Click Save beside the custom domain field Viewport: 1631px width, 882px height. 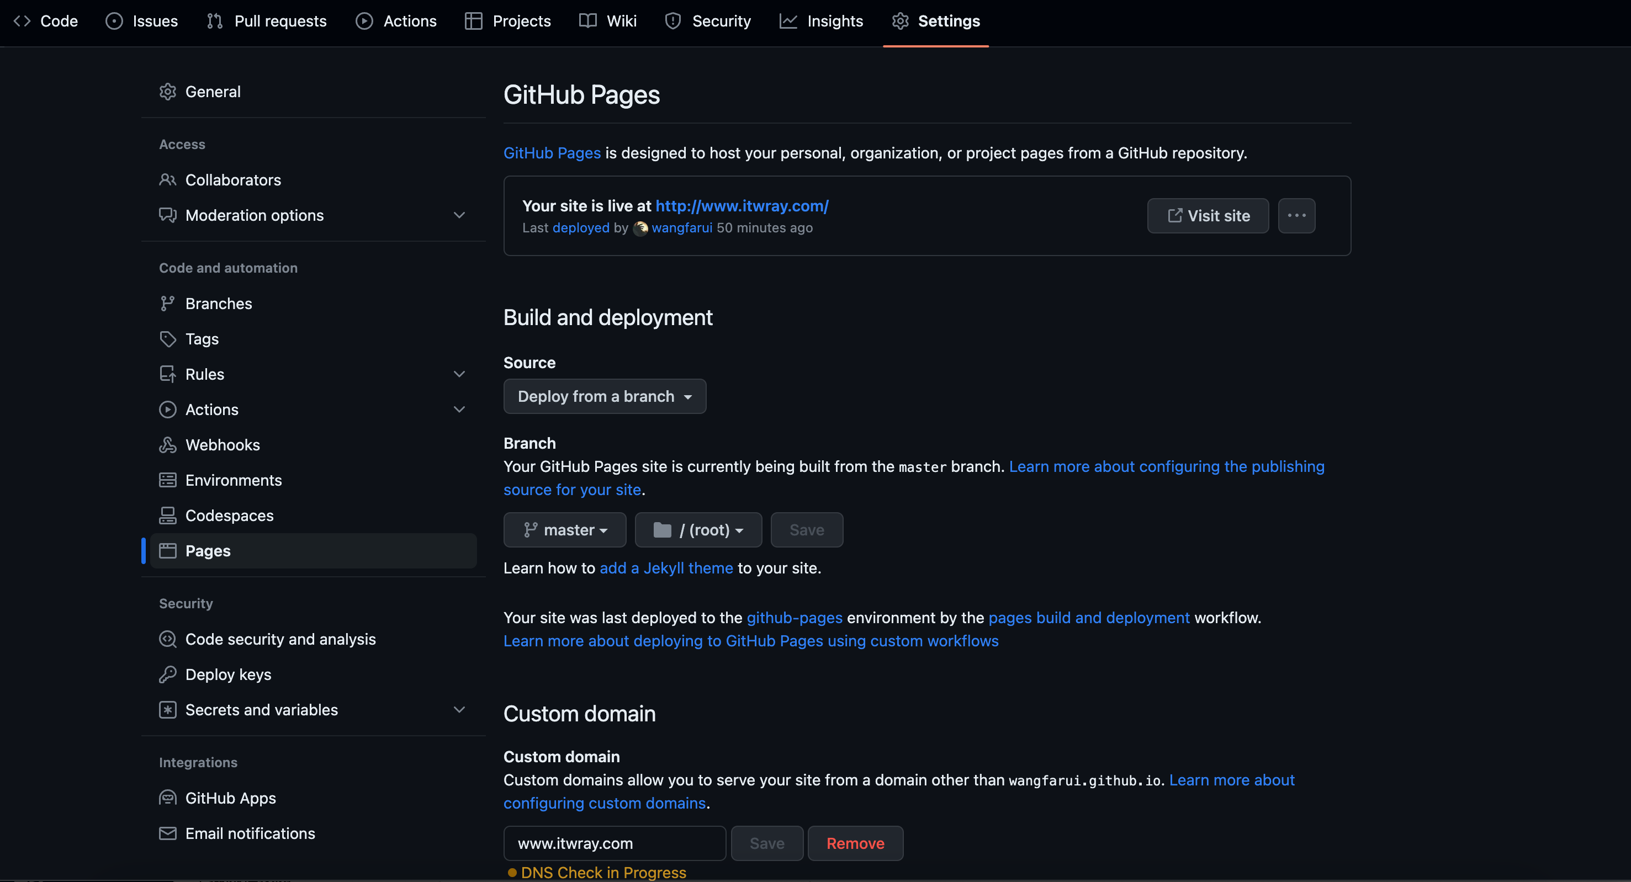tap(767, 843)
